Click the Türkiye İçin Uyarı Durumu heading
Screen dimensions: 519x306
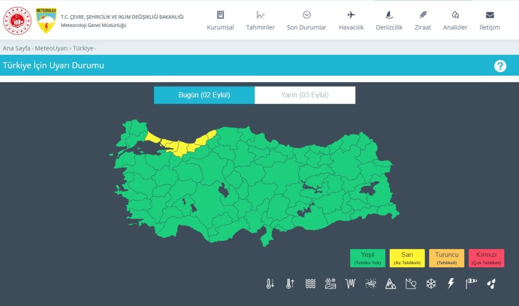(53, 65)
